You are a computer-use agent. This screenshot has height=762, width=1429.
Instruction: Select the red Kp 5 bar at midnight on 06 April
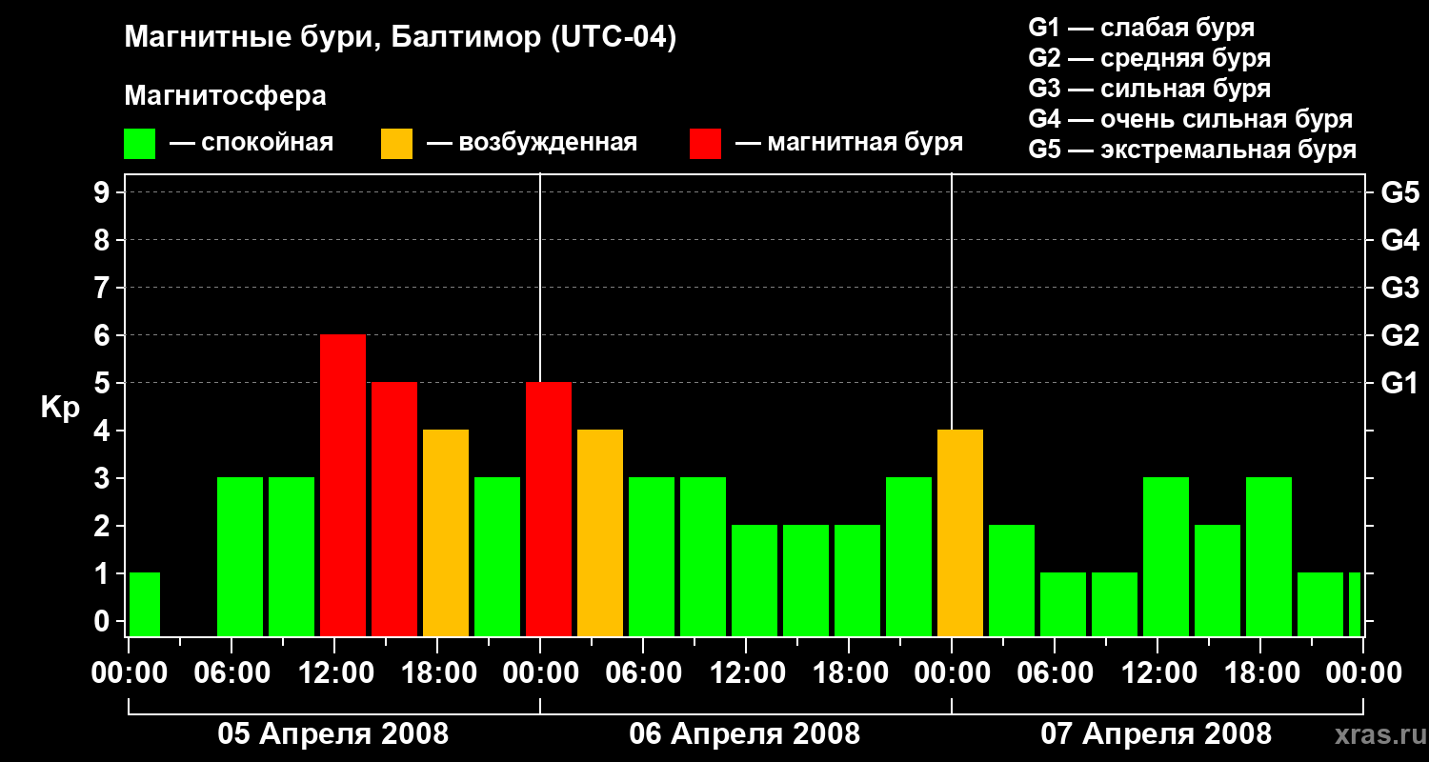pos(549,510)
